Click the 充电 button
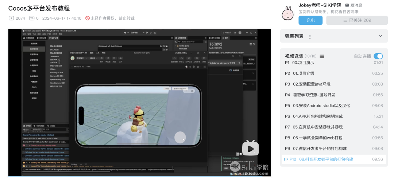 point(310,20)
